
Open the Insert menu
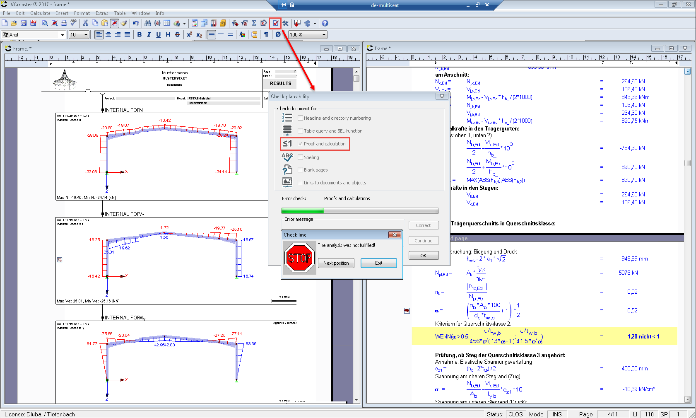coord(62,13)
